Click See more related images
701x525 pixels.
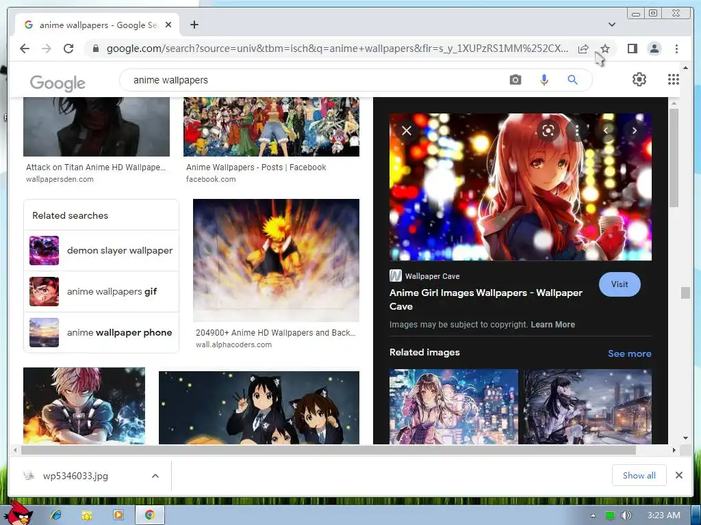tap(629, 353)
